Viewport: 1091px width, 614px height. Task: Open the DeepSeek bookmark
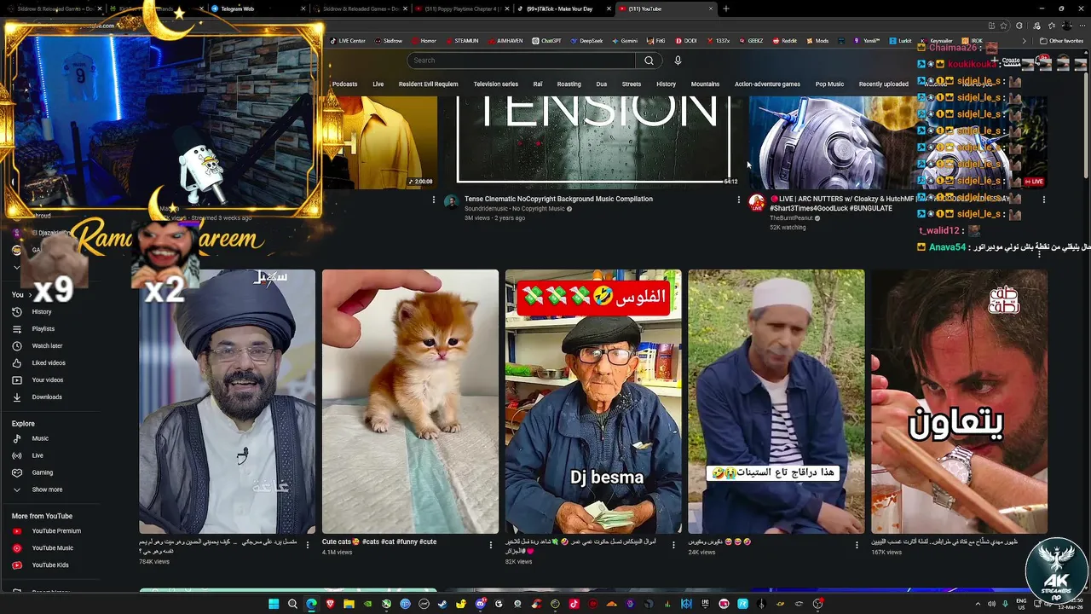pos(586,40)
